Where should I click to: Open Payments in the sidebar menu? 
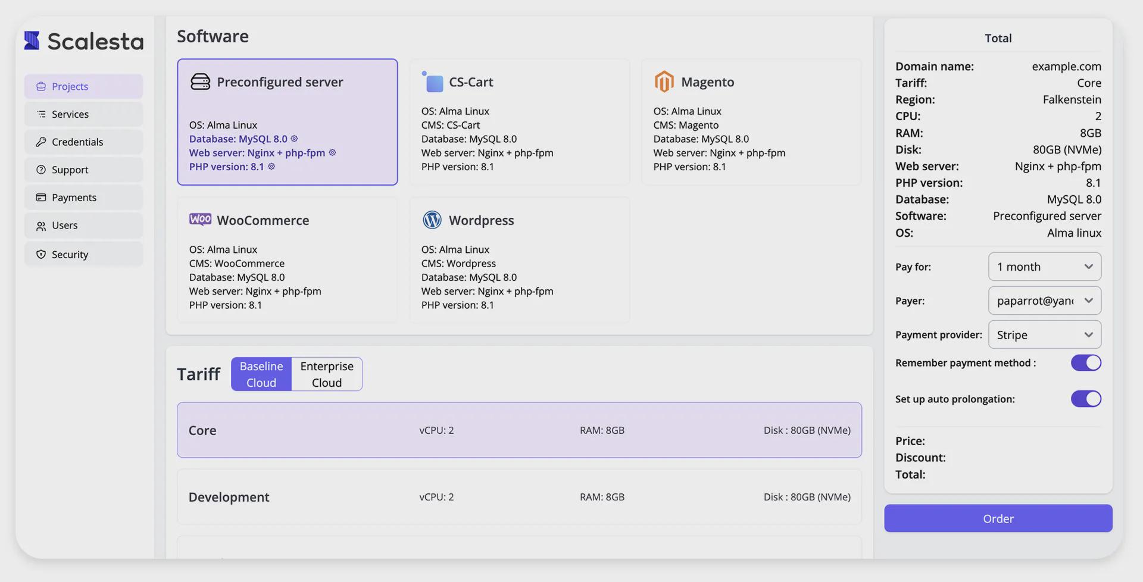(74, 198)
